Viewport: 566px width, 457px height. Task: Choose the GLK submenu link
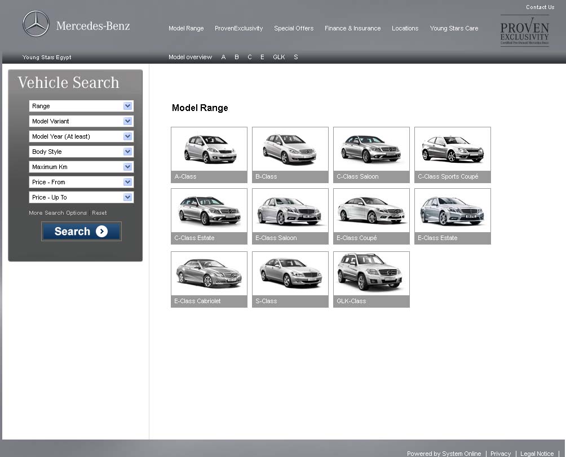278,57
